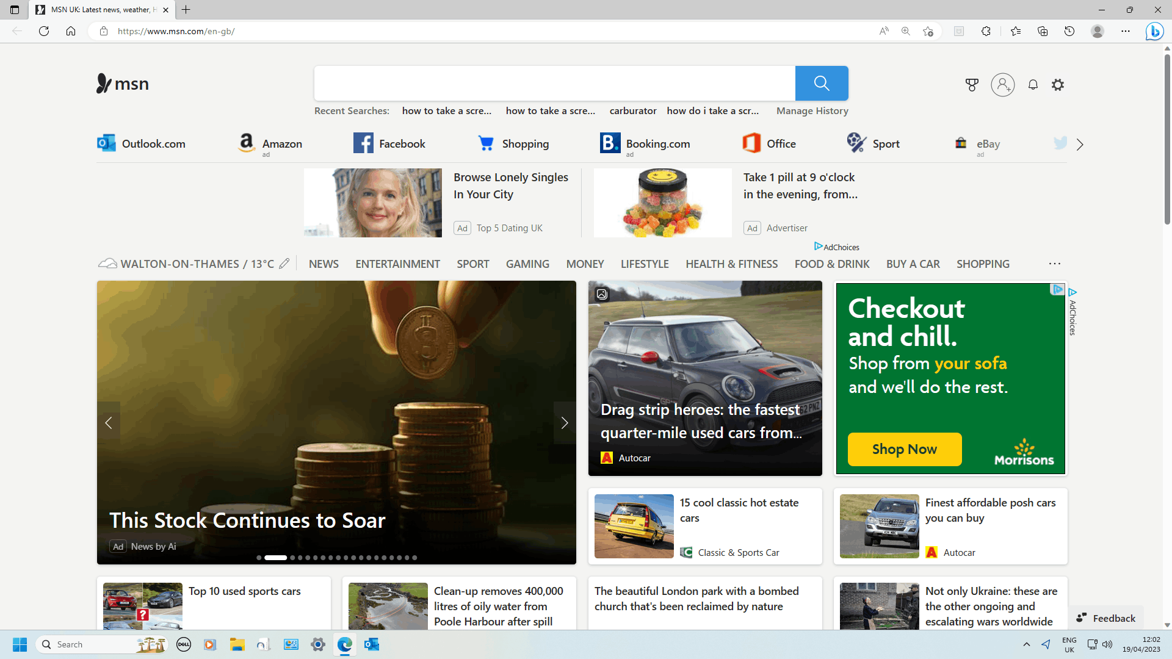Edit weather location using the pencil icon

284,263
